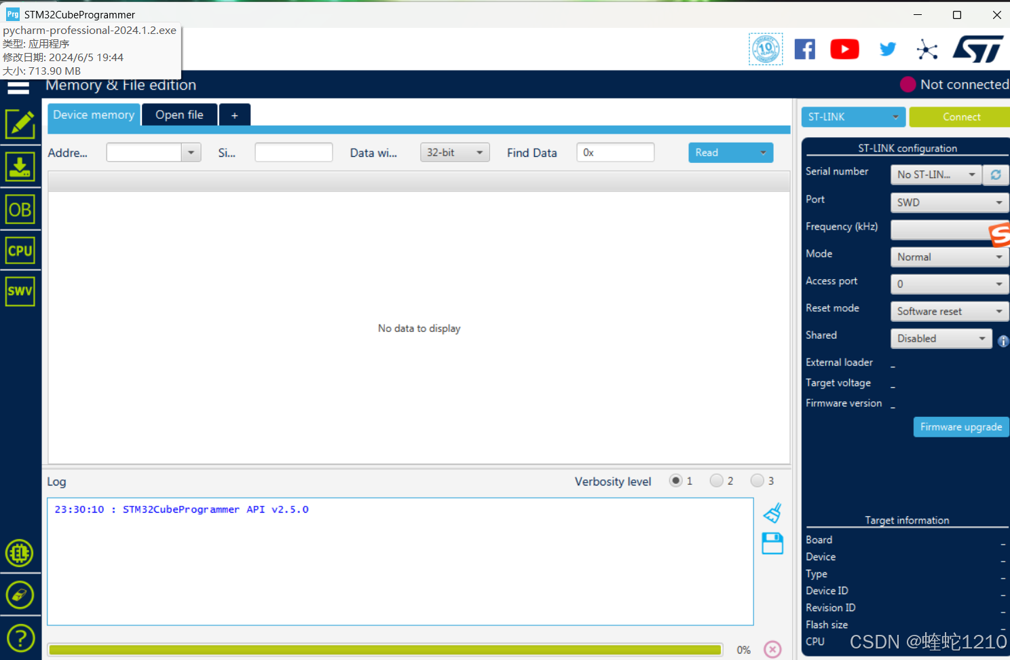The width and height of the screenshot is (1010, 660).
Task: Save the log with floppy icon
Action: coord(772,543)
